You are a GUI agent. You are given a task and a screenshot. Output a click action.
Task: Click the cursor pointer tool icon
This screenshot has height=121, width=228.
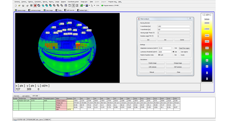click(92, 6)
